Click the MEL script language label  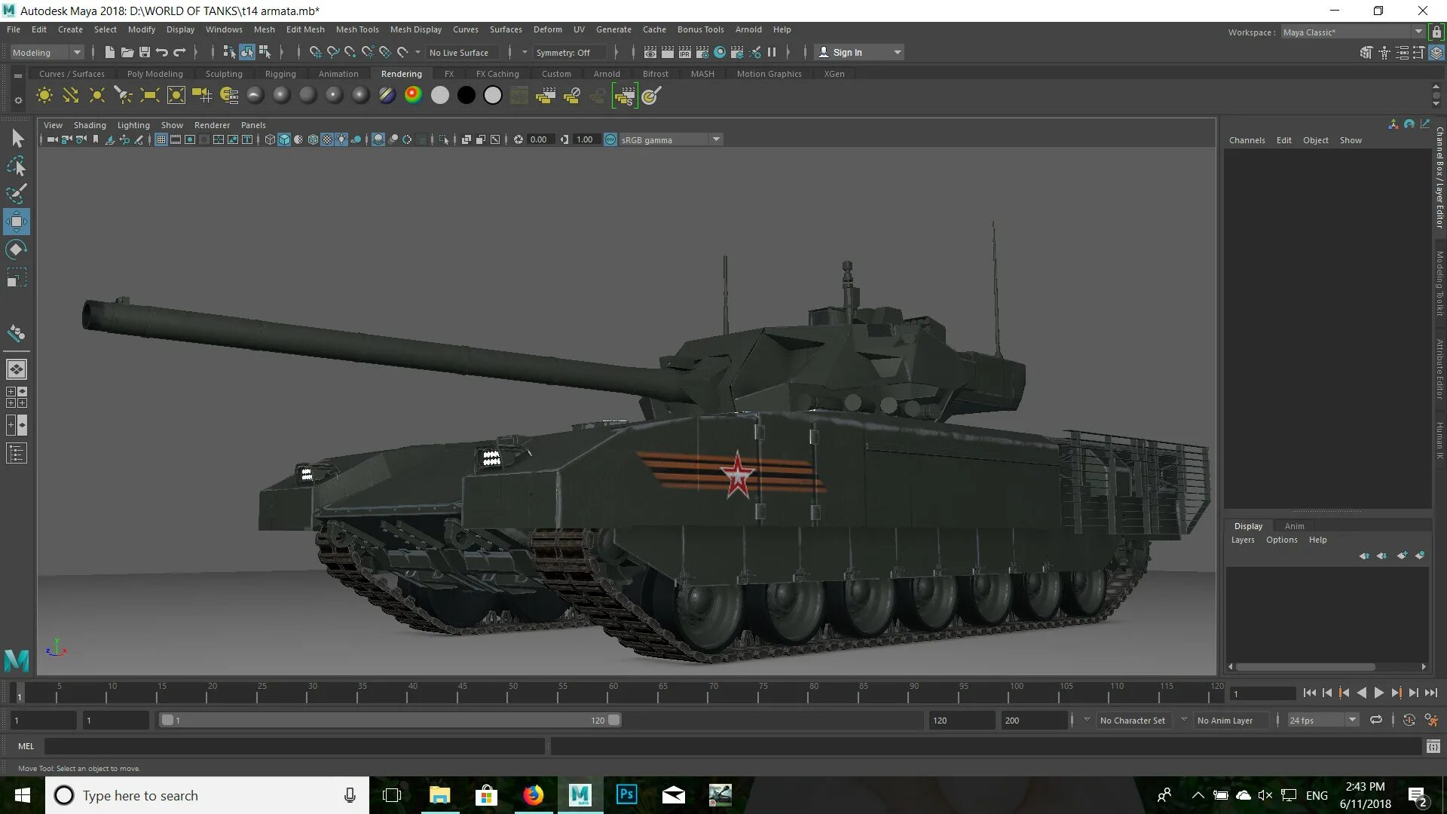[26, 746]
